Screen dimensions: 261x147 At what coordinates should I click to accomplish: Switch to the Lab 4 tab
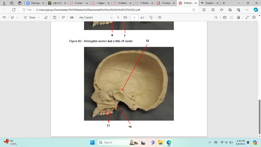point(56,3)
